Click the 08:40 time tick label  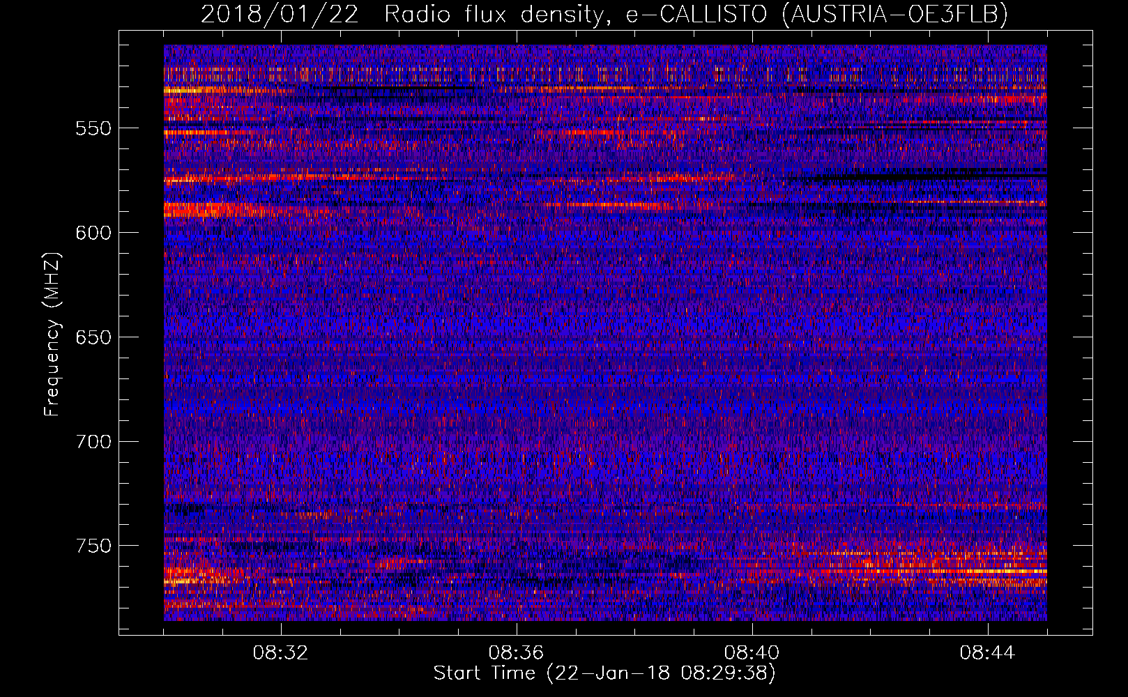click(x=752, y=653)
